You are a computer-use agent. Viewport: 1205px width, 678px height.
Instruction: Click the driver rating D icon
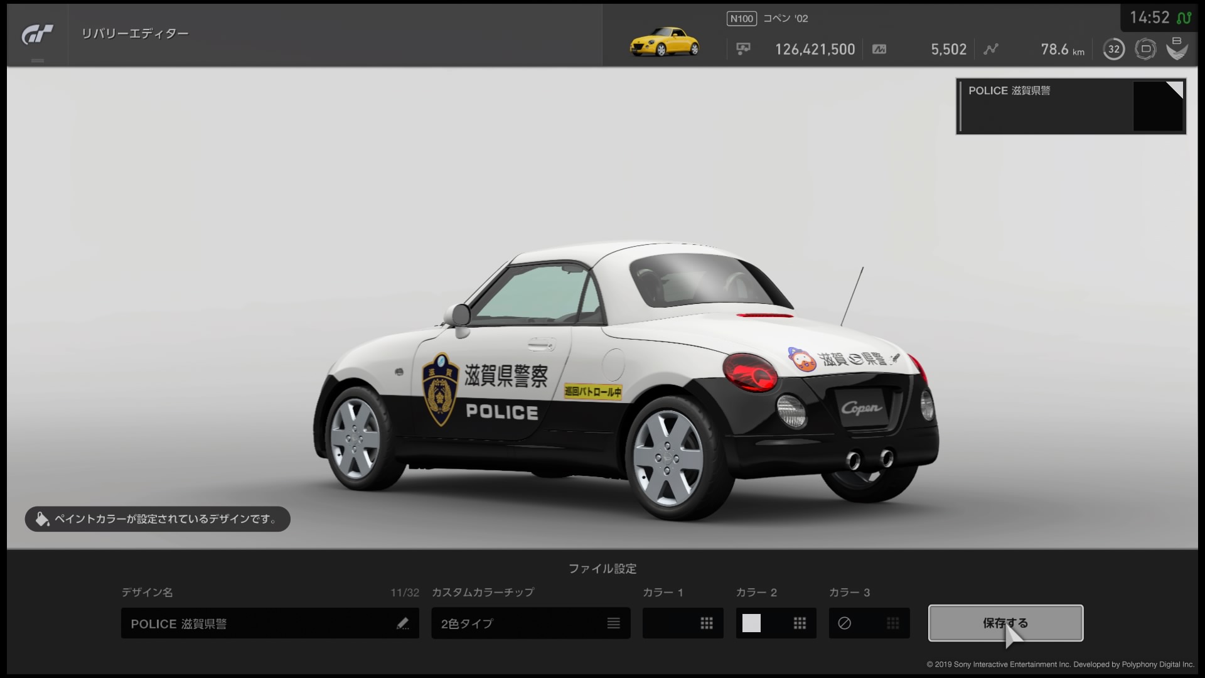point(1145,49)
